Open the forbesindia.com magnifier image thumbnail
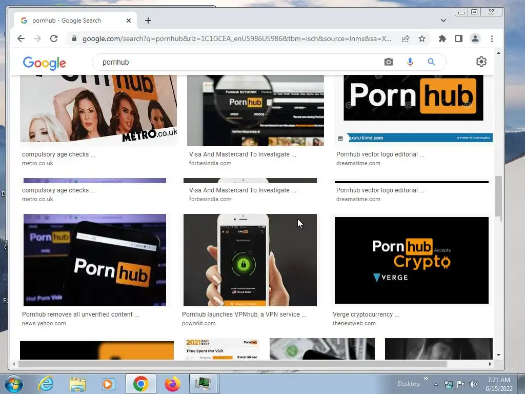The image size is (525, 394). [255, 110]
